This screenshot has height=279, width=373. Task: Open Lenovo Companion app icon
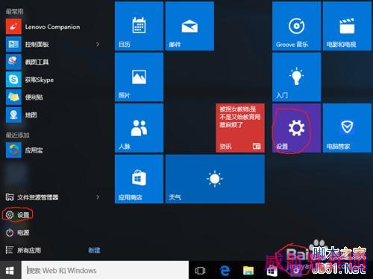[x=13, y=27]
